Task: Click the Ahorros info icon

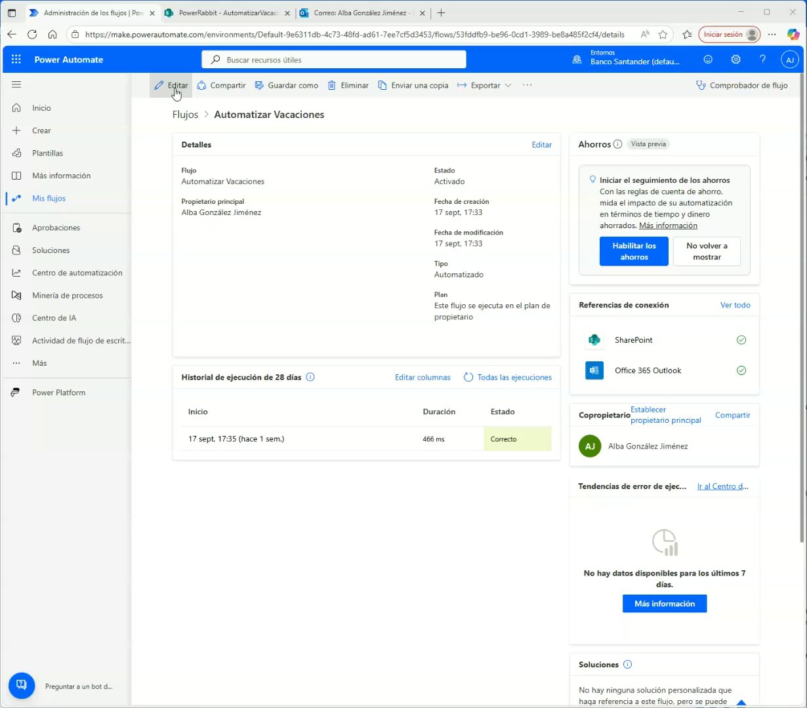Action: pyautogui.click(x=617, y=144)
